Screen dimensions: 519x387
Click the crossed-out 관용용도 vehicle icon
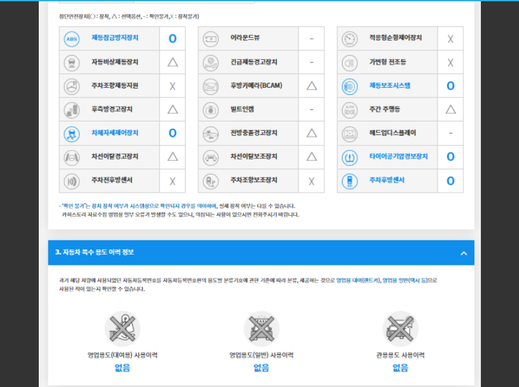pos(401,328)
